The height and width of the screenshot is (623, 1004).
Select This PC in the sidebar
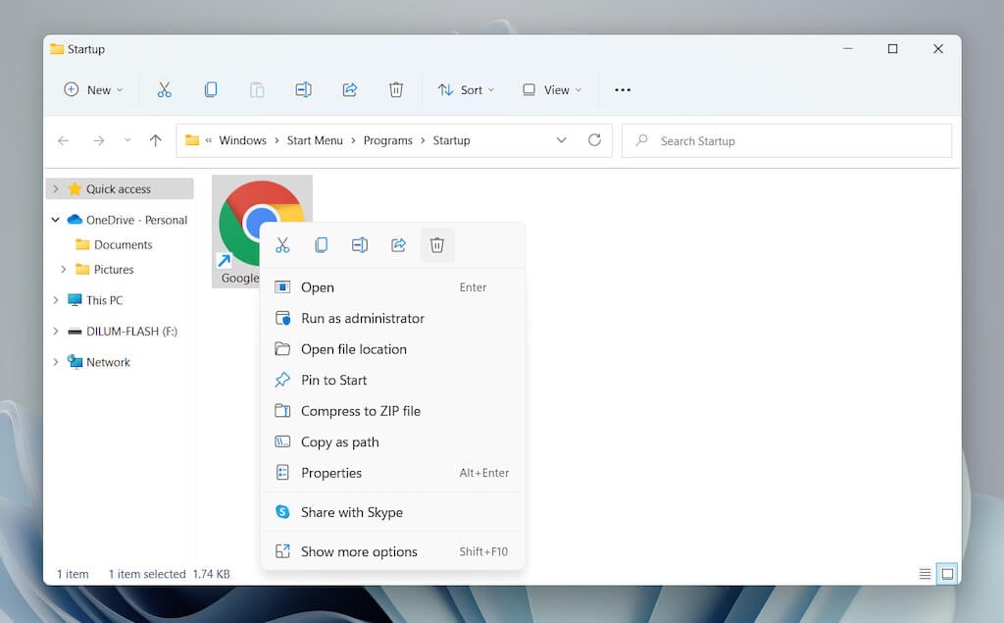[x=104, y=300]
